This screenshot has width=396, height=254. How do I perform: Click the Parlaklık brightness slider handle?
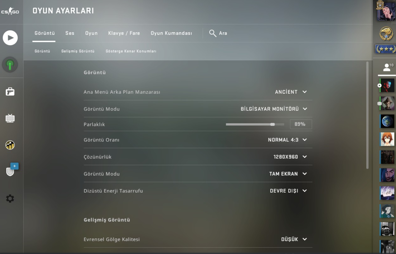pyautogui.click(x=273, y=124)
